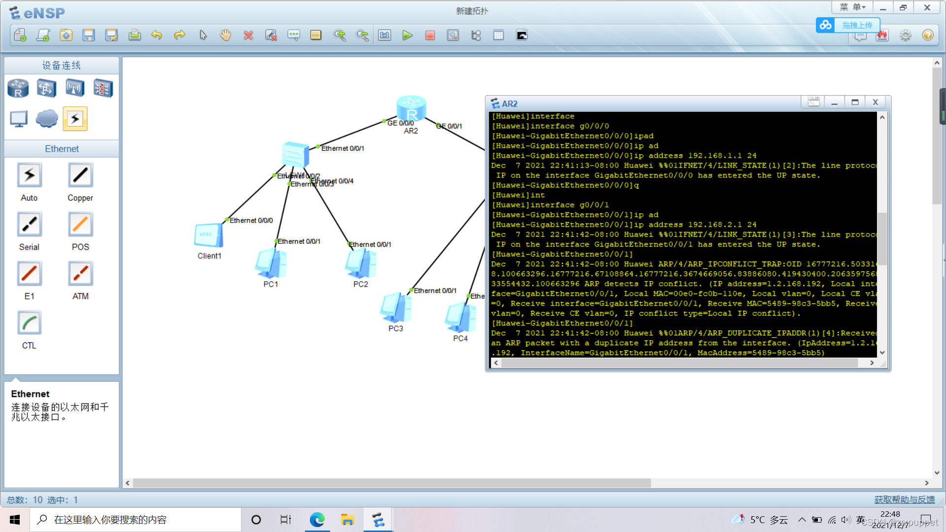Open the settings gear icon
The image size is (946, 532).
pyautogui.click(x=905, y=35)
